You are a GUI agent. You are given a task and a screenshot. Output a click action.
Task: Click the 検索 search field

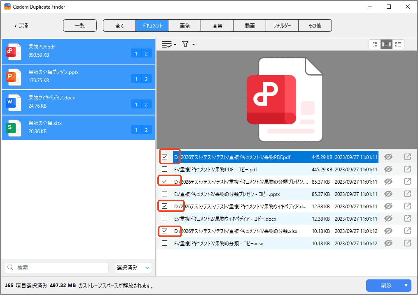57,267
